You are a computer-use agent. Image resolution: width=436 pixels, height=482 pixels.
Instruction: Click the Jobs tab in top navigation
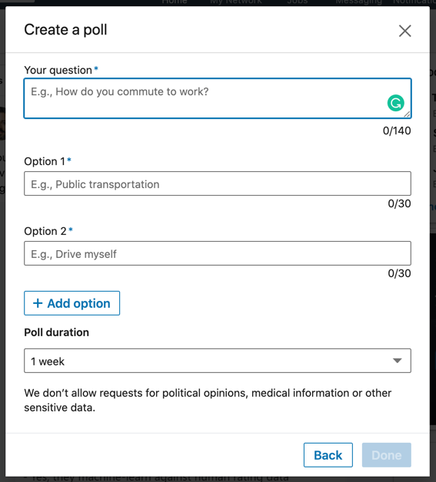coord(297,2)
